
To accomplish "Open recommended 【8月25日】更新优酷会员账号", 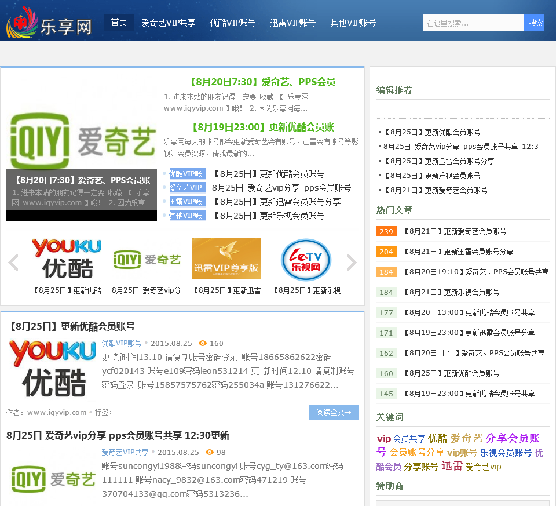I will (432, 132).
